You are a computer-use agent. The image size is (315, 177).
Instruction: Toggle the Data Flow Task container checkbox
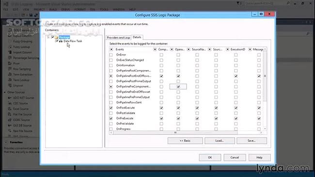[57, 41]
